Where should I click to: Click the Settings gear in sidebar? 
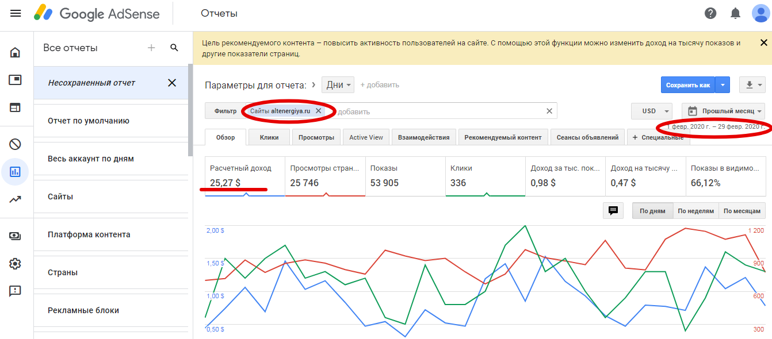click(x=15, y=264)
